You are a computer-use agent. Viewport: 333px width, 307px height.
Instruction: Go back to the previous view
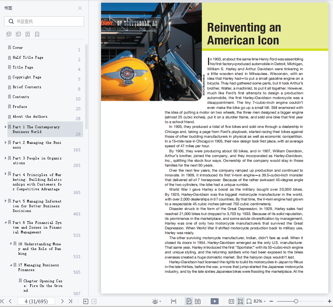pyautogui.click(x=86, y=301)
